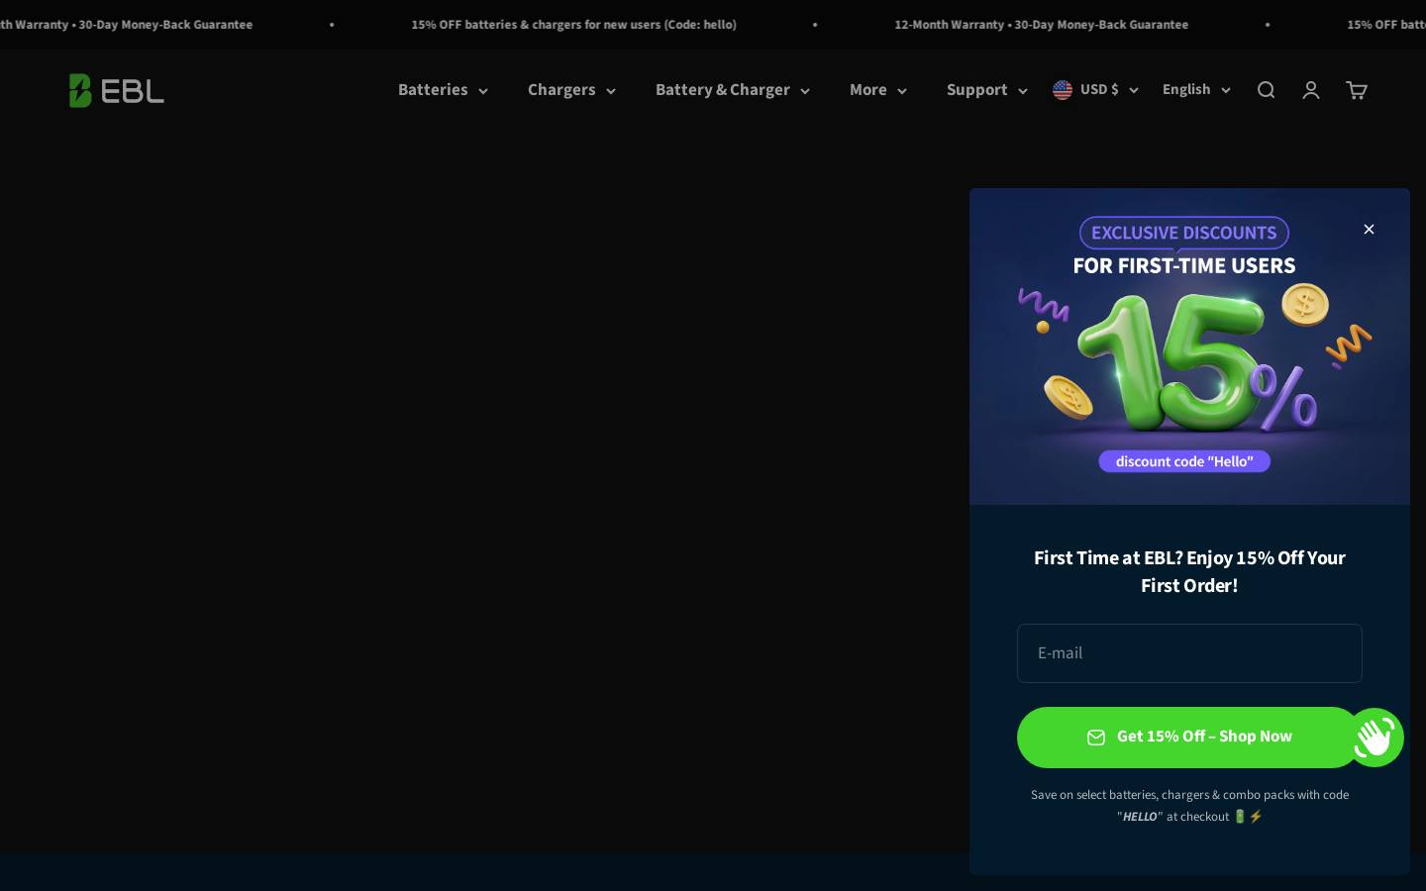
Task: Close the discount popup
Action: pyautogui.click(x=1369, y=229)
